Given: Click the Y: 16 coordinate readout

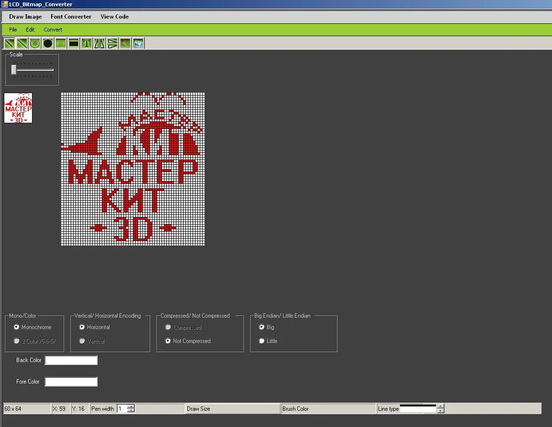Looking at the screenshot, I should coord(80,409).
